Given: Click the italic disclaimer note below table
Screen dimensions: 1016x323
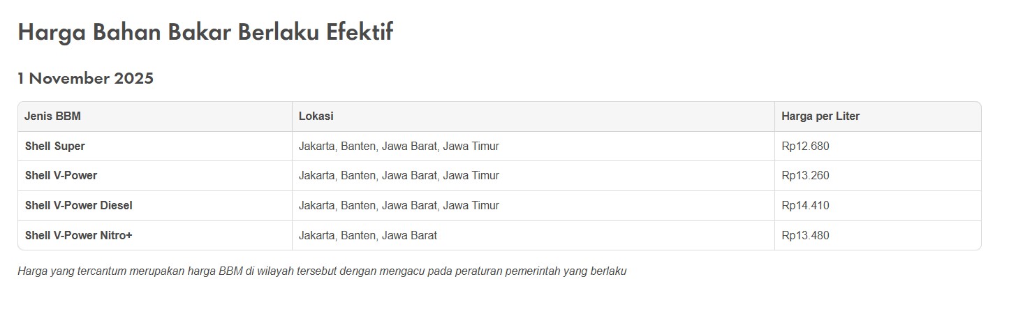Looking at the screenshot, I should 322,271.
